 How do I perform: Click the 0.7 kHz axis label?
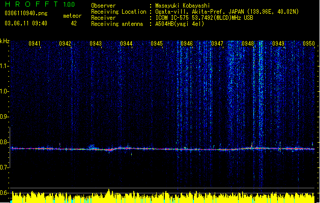tap(4, 167)
